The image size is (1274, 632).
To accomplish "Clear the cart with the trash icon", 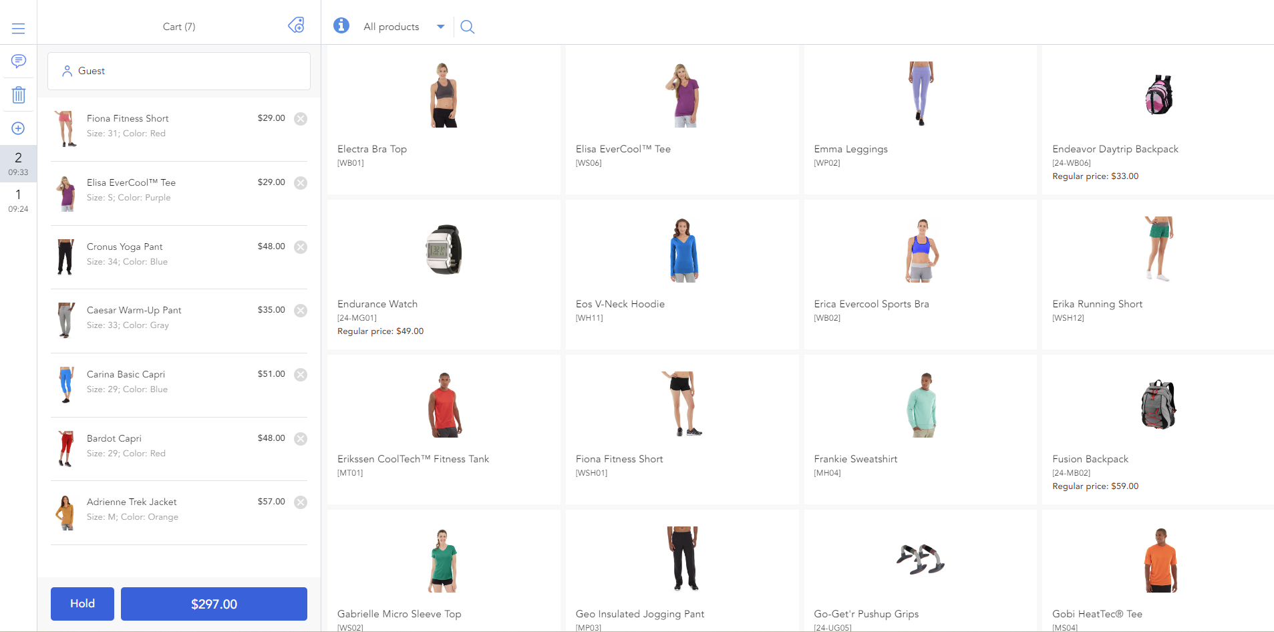I will point(18,95).
